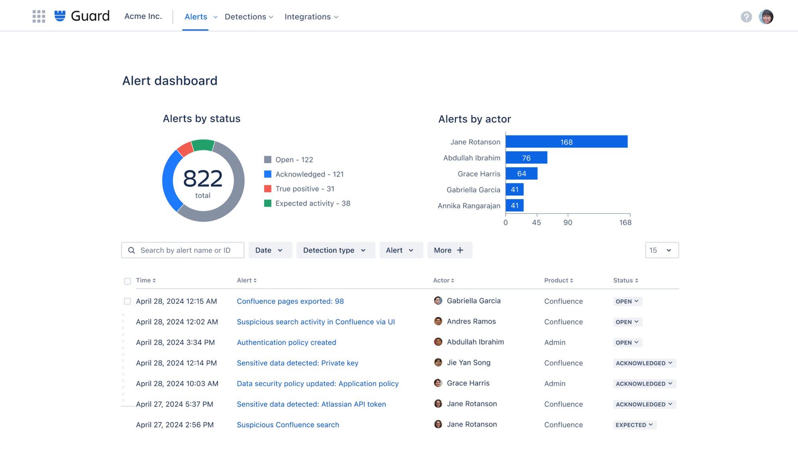
Task: Open the app switcher grid icon
Action: 39,16
